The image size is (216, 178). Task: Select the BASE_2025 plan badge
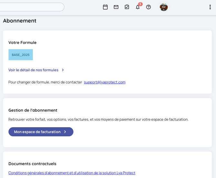21,55
